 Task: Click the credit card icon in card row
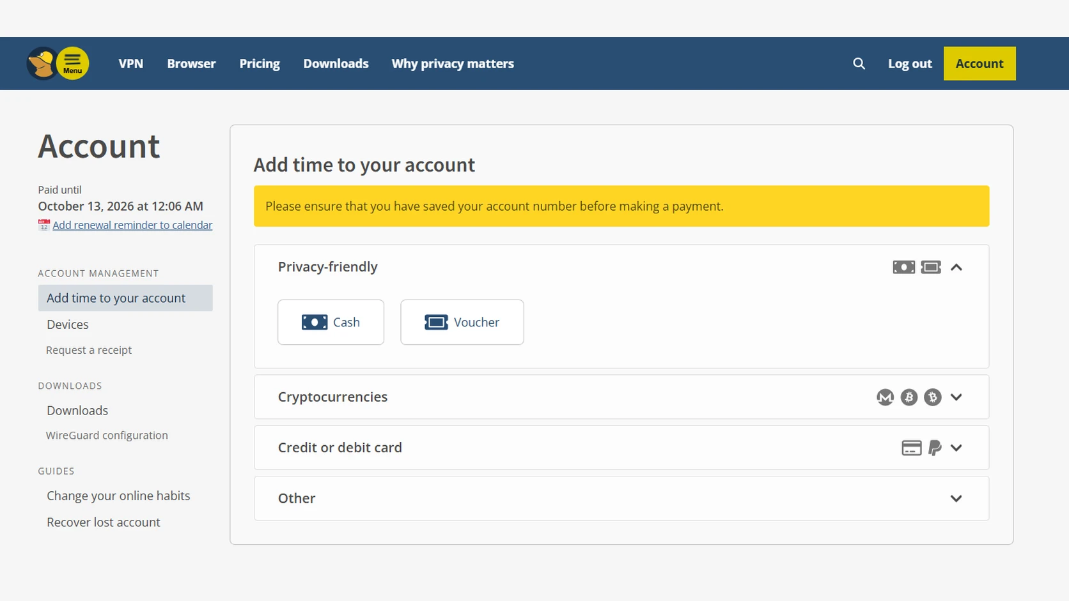coord(911,448)
